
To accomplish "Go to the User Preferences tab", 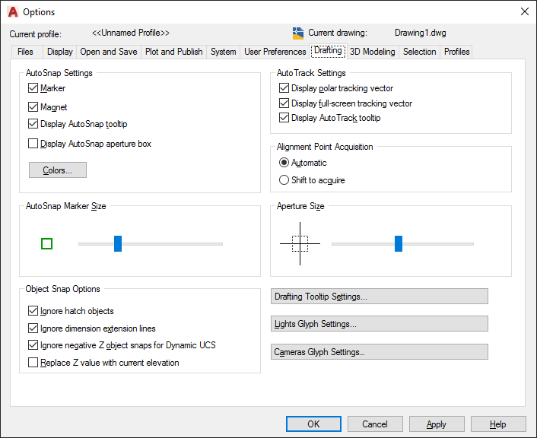I will coord(275,52).
